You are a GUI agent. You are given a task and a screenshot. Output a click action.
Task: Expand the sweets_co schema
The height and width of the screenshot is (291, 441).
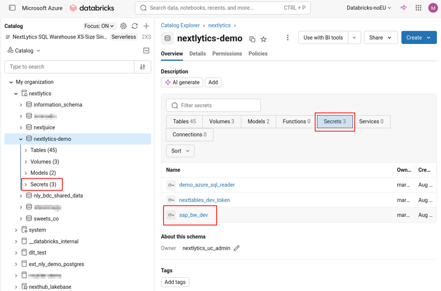tap(21, 219)
